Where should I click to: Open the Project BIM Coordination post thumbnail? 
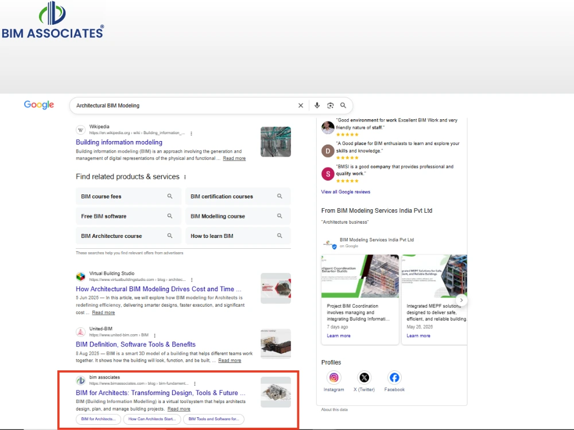tap(360, 276)
